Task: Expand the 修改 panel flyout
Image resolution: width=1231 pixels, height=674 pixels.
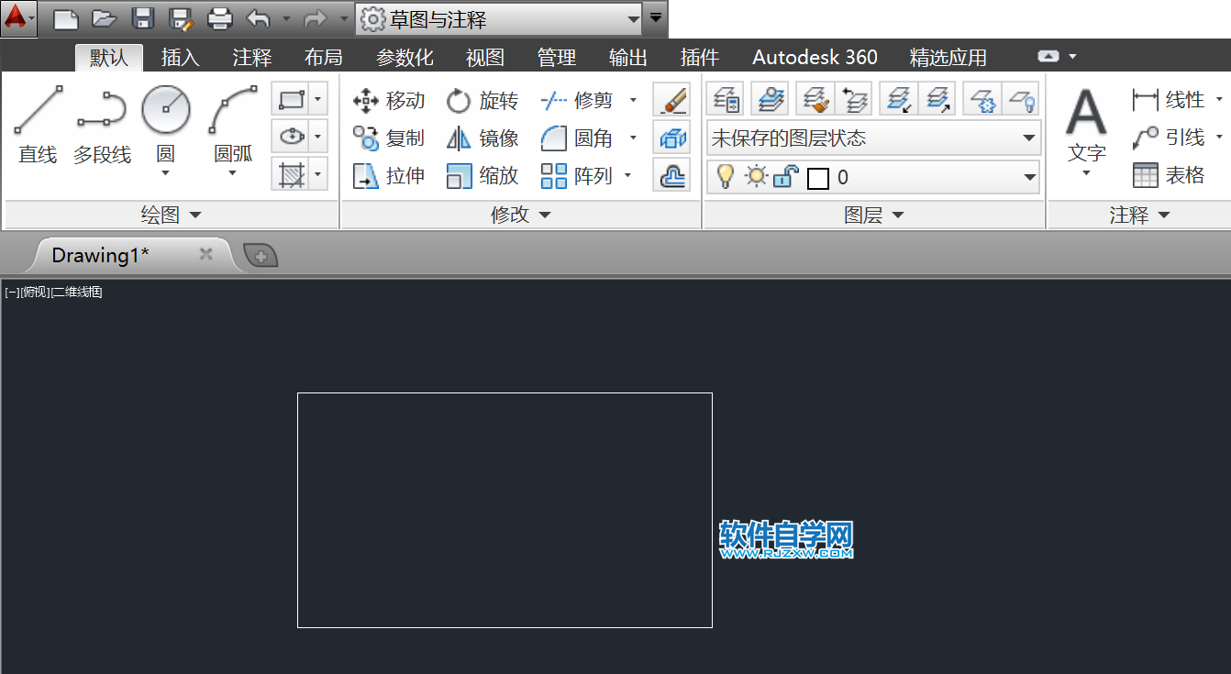Action: tap(520, 215)
